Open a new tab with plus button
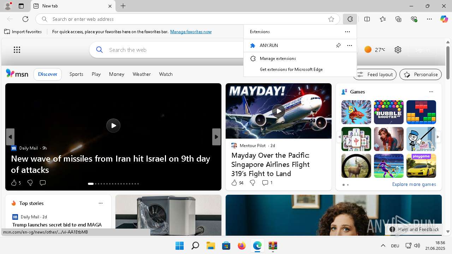452x254 pixels. tap(123, 6)
